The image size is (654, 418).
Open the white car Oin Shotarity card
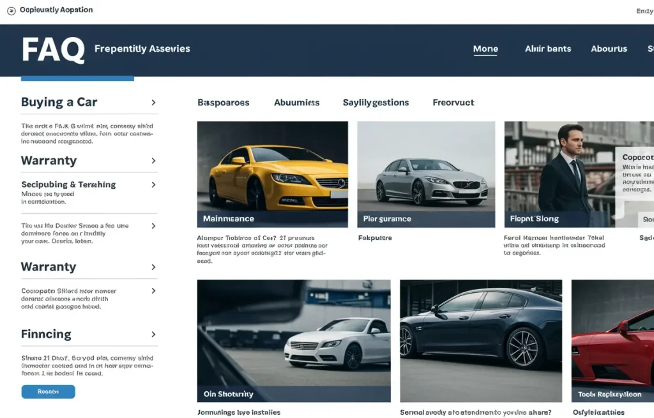coord(293,340)
